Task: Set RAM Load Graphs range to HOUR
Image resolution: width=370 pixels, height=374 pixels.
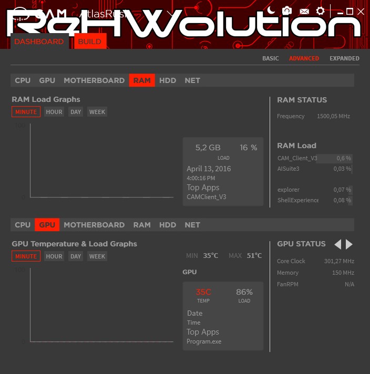Action: pos(54,112)
